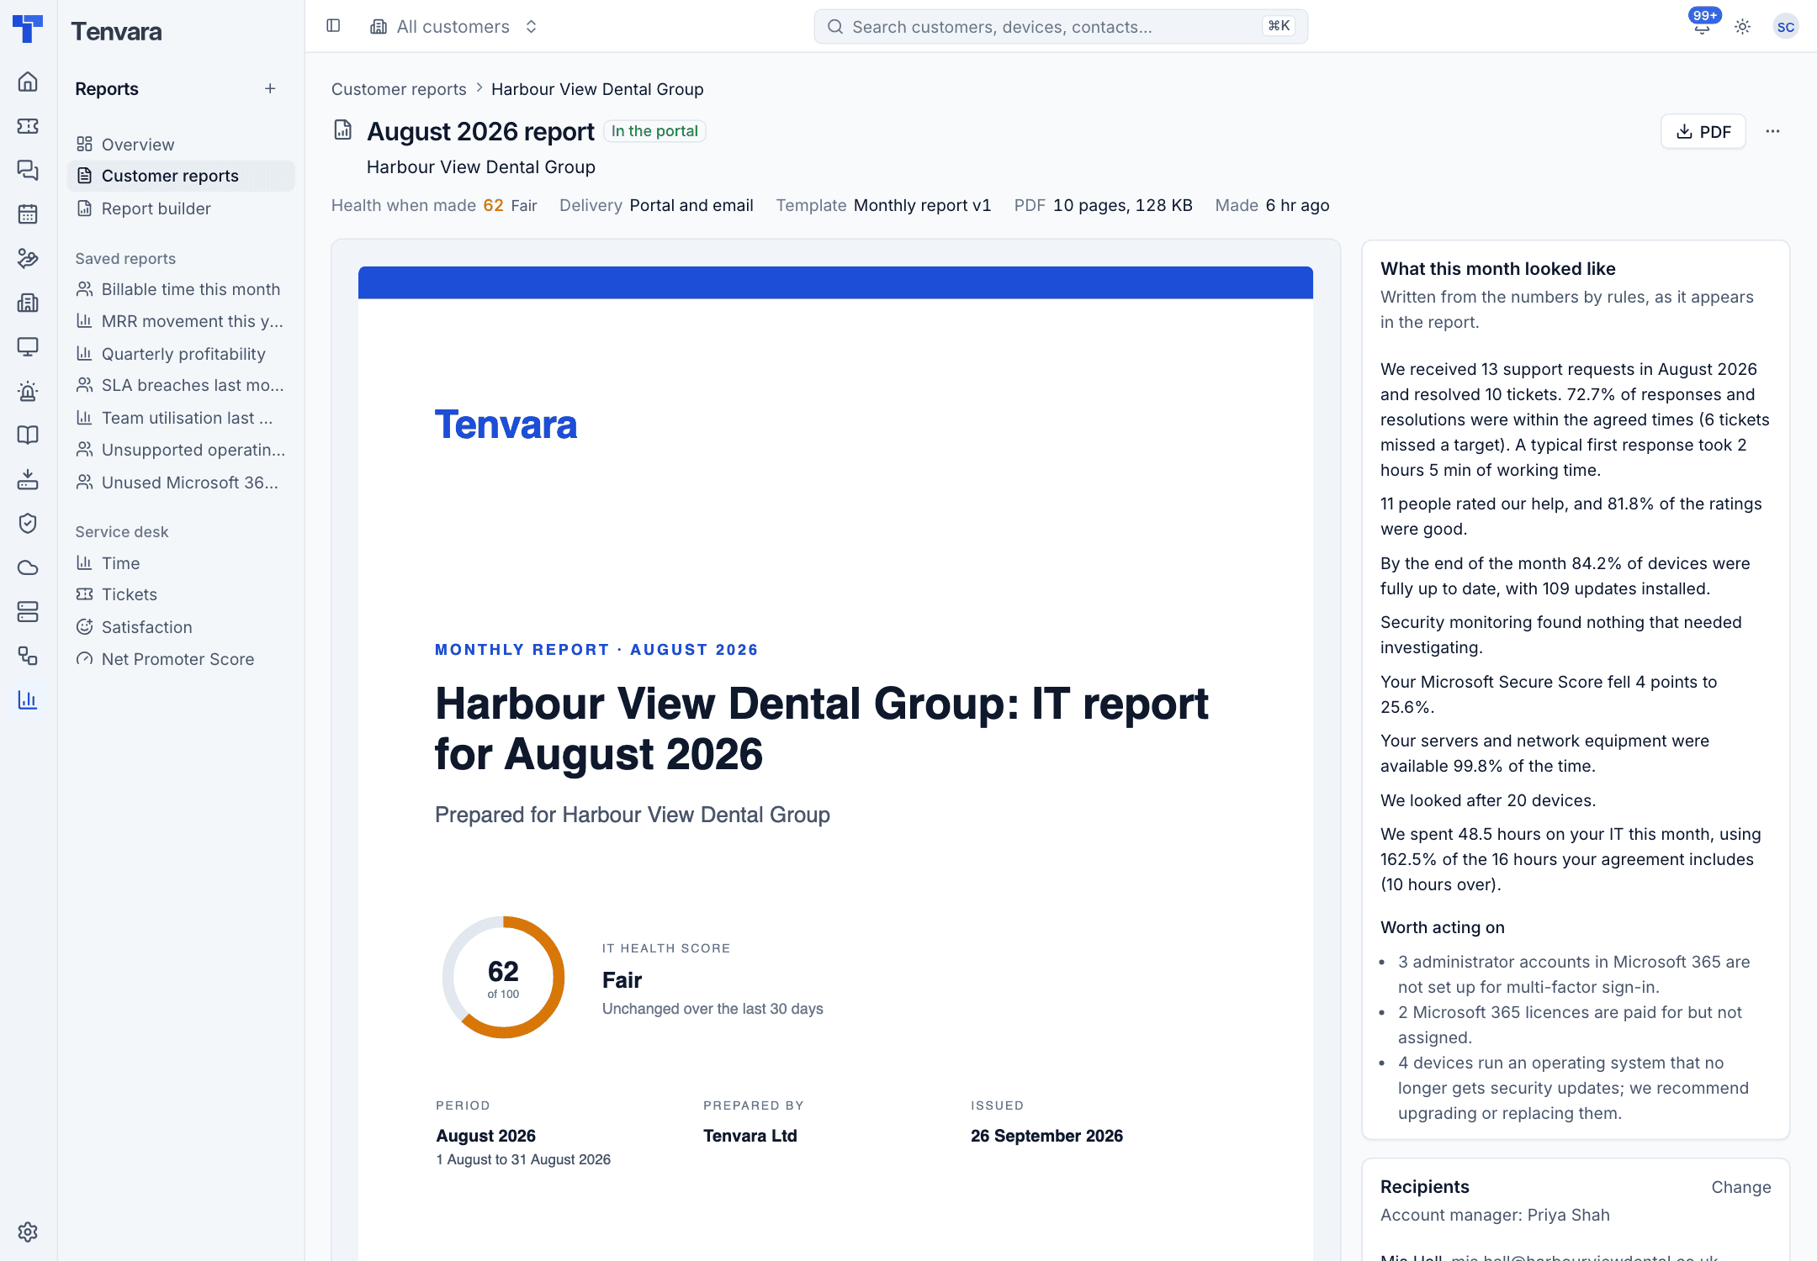Open saved report Team utilisation last
1817x1261 pixels.
[181, 418]
